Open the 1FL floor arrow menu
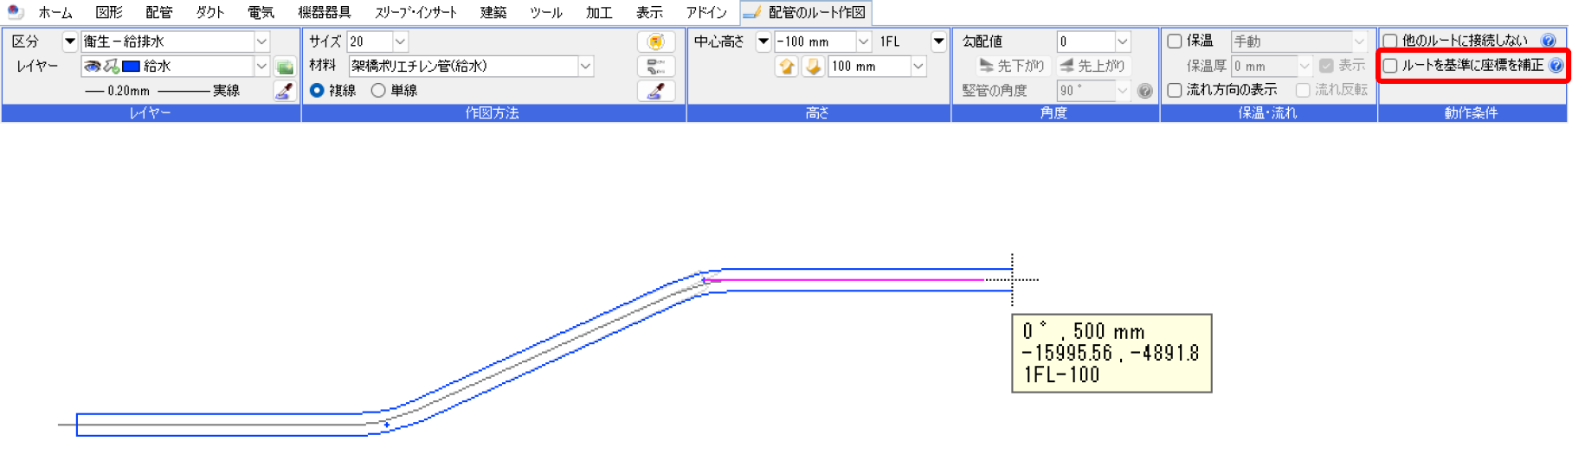This screenshot has width=1572, height=454. tap(938, 41)
